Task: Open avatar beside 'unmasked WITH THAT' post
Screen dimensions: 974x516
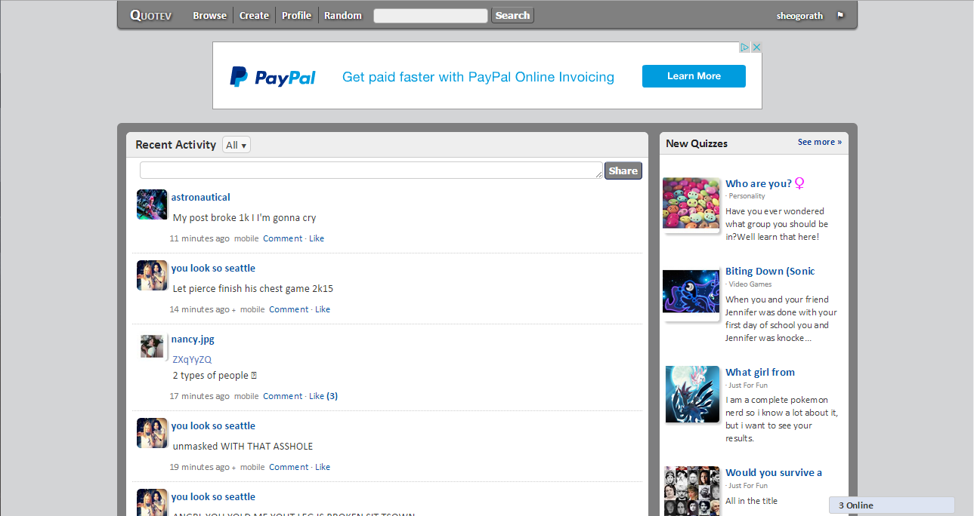Action: pyautogui.click(x=152, y=433)
